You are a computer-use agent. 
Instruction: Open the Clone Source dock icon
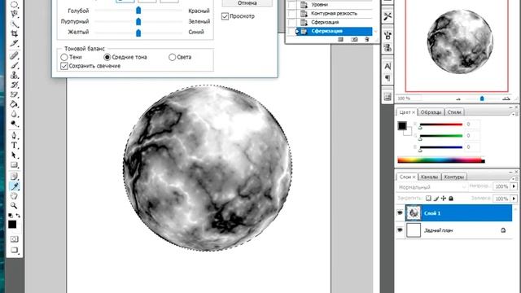(x=387, y=47)
